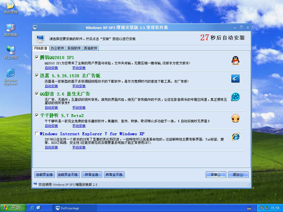This screenshot has height=212, width=283.
Task: Click the 秒后自动安装 countdown text
Action: click(228, 38)
